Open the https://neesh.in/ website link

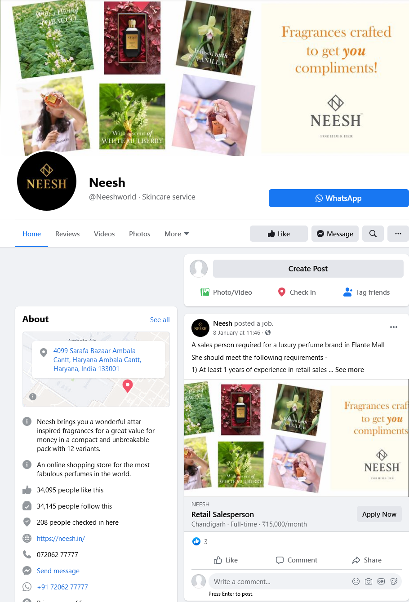tap(61, 538)
